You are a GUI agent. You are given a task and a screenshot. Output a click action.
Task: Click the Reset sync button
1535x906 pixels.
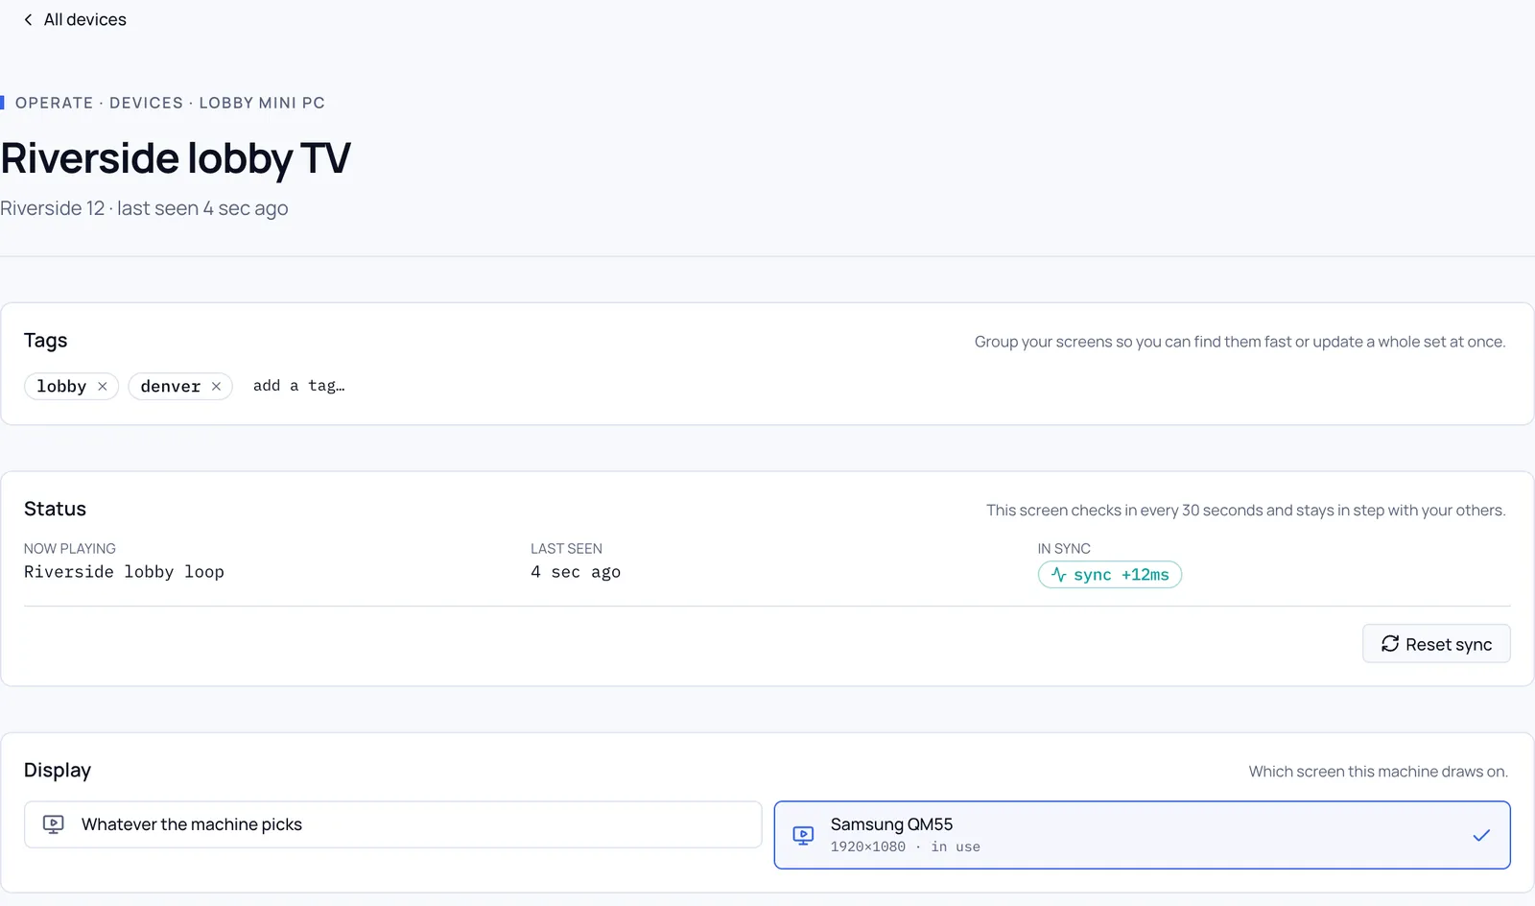tap(1436, 644)
